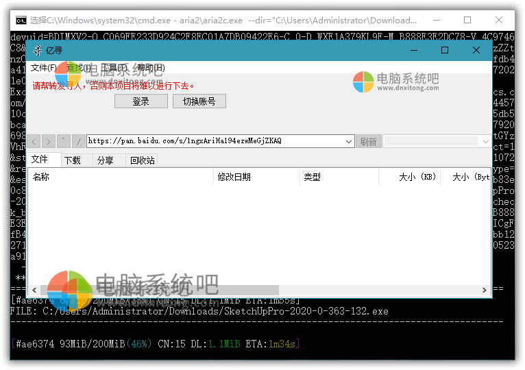Click the back navigation arrow
The width and height of the screenshot is (525, 370).
coord(34,141)
